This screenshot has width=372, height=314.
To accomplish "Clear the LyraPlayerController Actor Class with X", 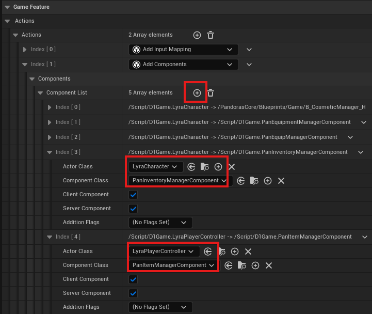I will 248,252.
